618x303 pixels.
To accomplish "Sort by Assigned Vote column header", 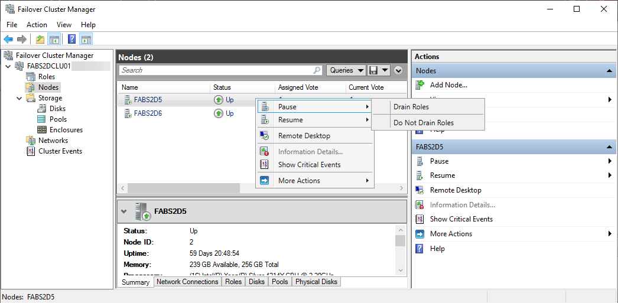I will click(311, 87).
